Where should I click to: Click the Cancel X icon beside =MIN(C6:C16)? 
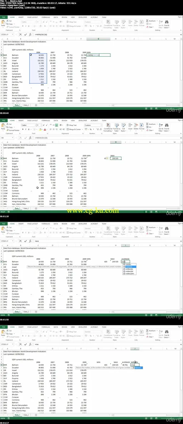(20, 34)
